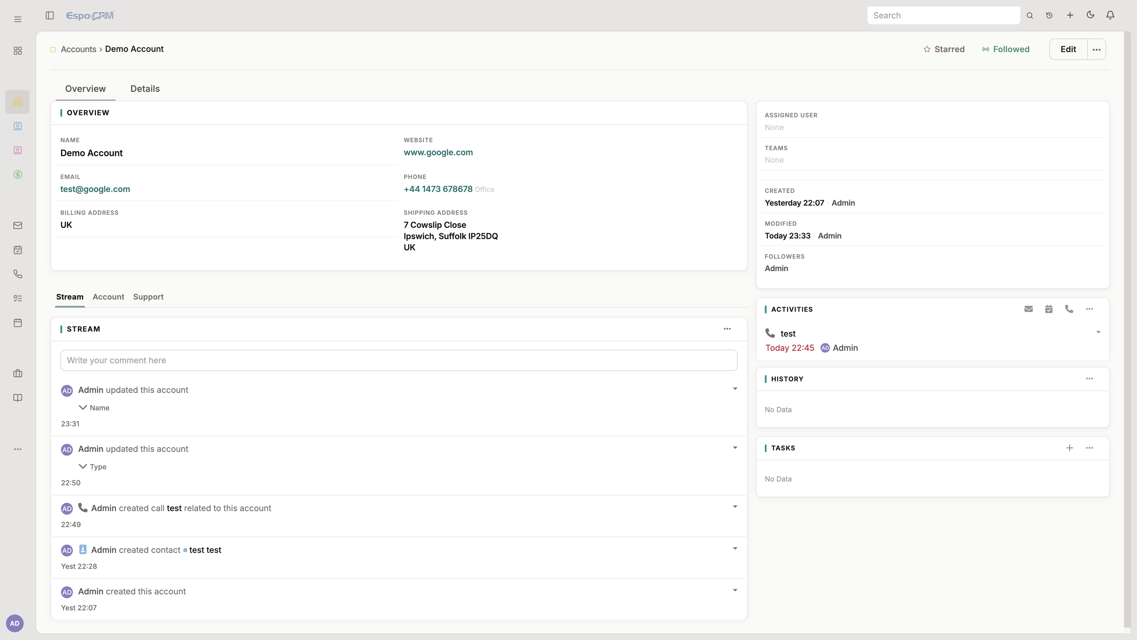Open the Home dashboard grid icon
Image resolution: width=1137 pixels, height=640 pixels.
point(18,51)
